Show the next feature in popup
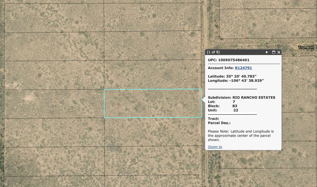 click(x=267, y=52)
